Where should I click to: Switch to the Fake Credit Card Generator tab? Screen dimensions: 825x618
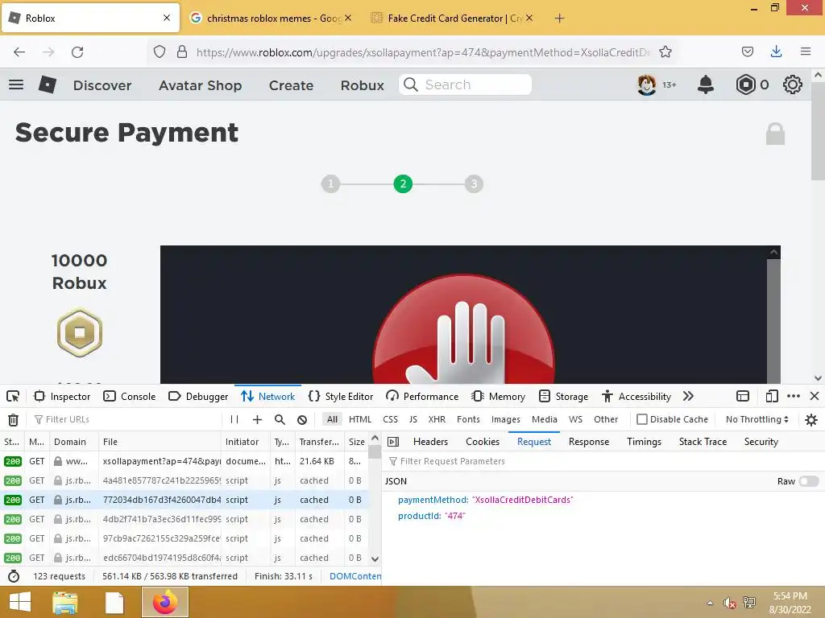click(x=453, y=19)
